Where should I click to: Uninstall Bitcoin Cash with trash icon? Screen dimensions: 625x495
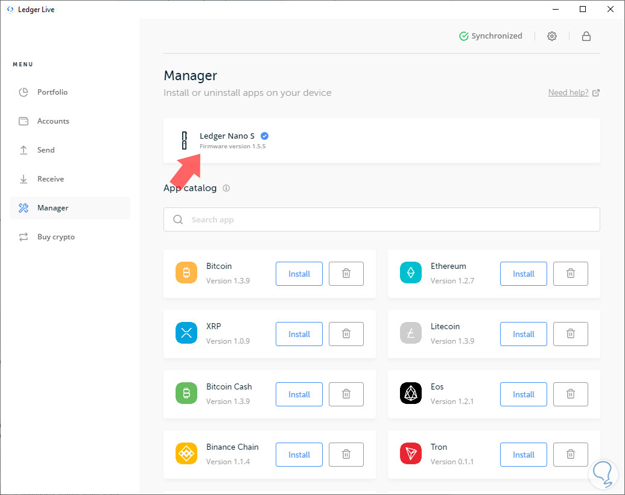(x=346, y=394)
